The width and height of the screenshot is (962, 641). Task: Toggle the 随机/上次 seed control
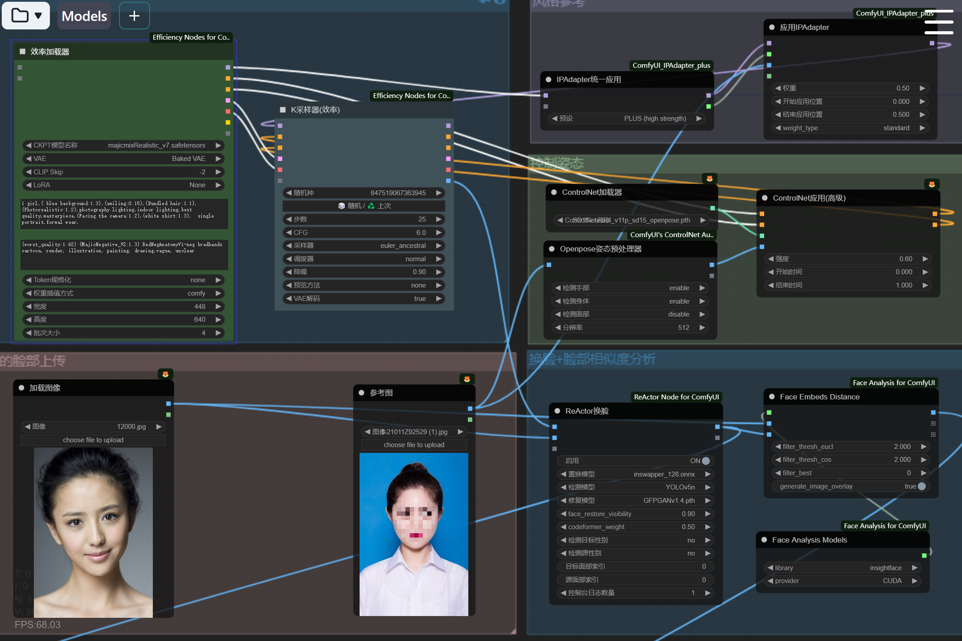point(364,206)
